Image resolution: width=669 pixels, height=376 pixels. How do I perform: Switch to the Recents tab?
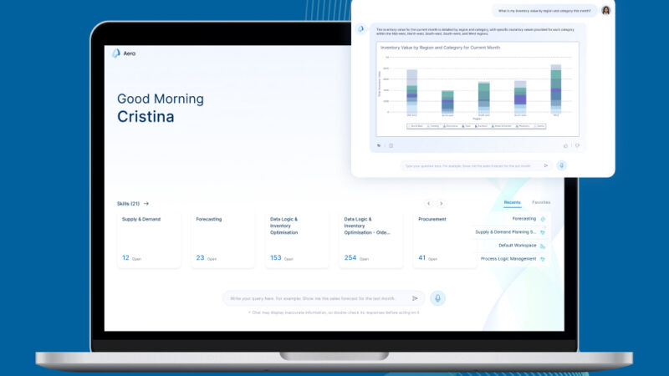coord(513,202)
